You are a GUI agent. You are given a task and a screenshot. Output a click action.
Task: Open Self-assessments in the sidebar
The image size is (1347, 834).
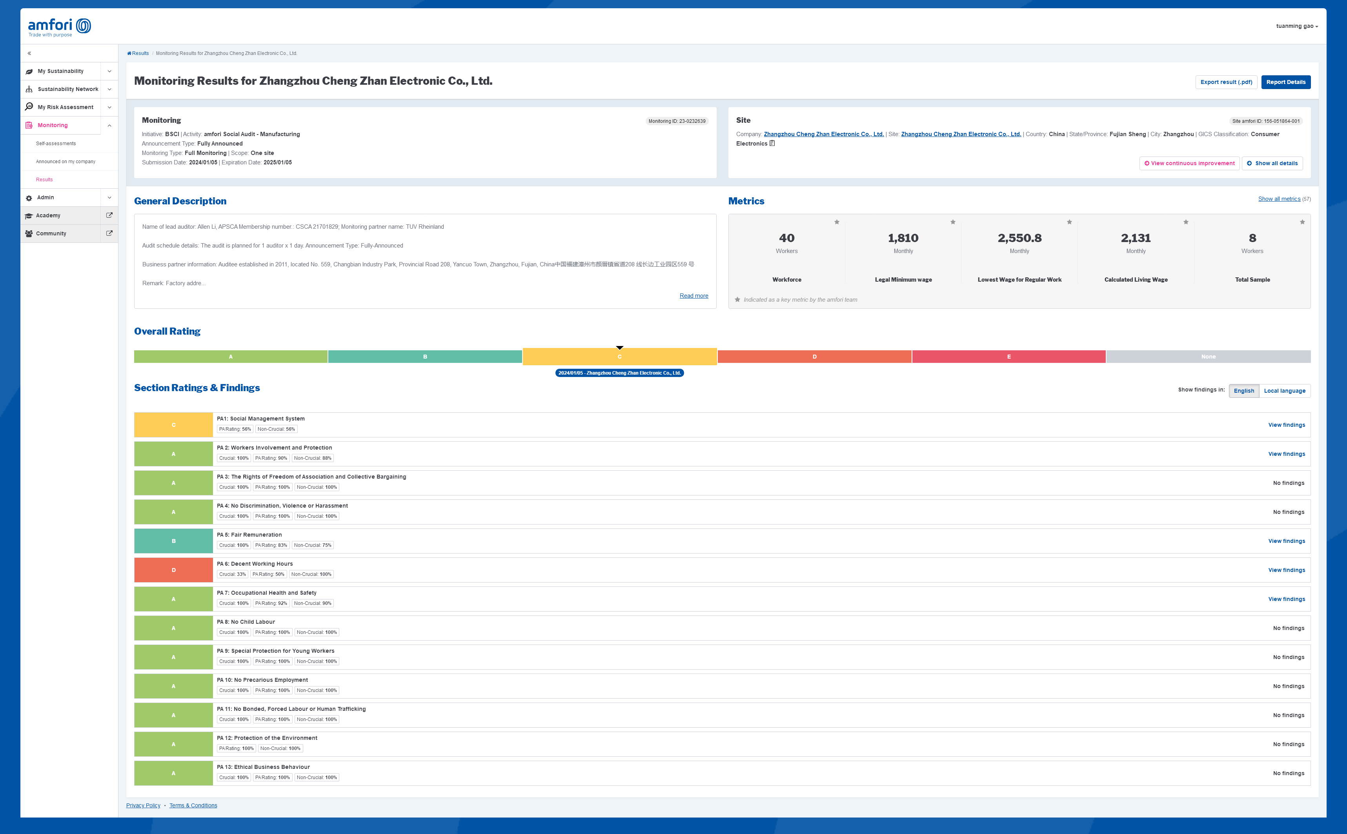(x=56, y=144)
